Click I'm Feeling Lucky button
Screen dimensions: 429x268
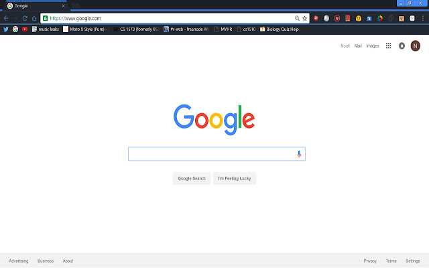[x=235, y=178]
